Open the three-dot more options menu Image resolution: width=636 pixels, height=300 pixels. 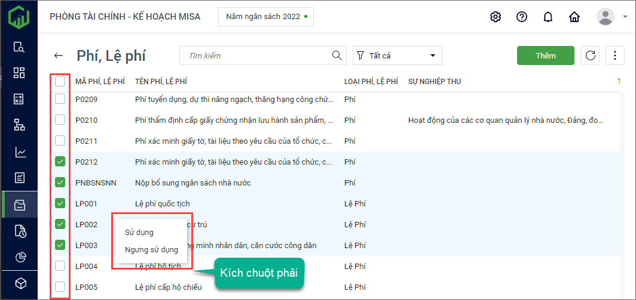pyautogui.click(x=614, y=55)
